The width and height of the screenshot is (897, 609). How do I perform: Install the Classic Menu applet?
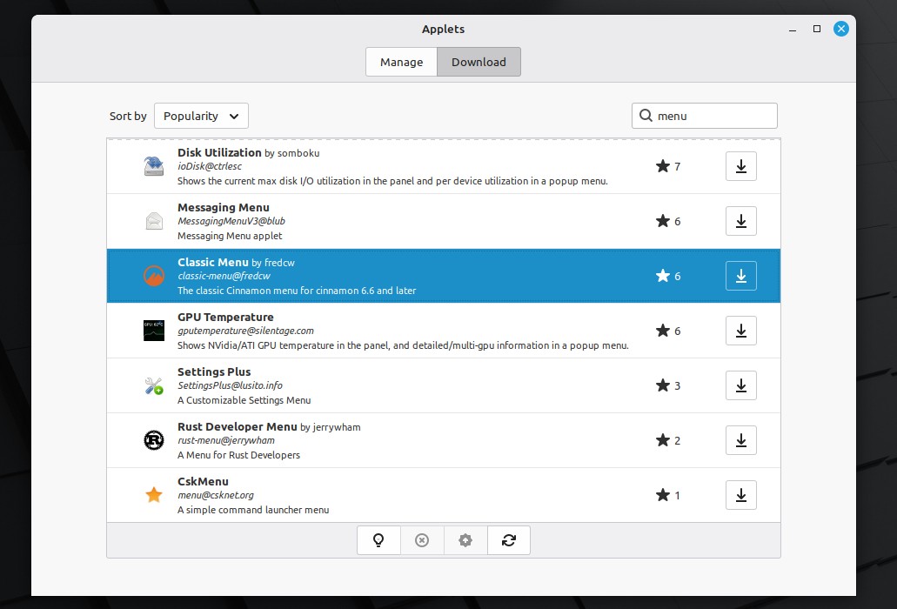click(740, 276)
